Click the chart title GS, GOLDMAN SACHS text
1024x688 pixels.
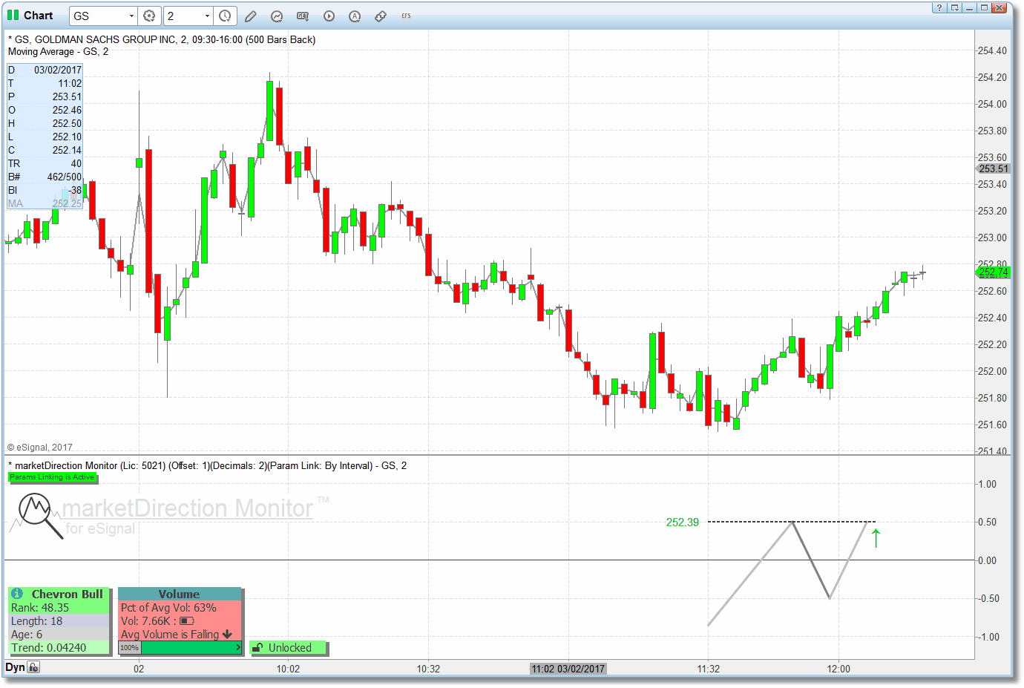(x=161, y=39)
